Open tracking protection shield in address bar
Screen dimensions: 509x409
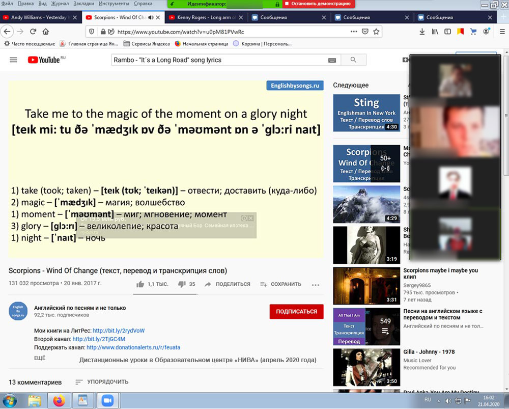(92, 32)
